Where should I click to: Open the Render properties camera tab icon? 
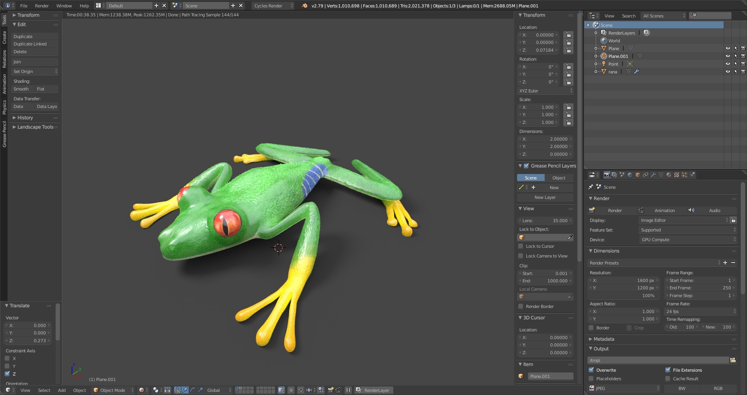607,175
